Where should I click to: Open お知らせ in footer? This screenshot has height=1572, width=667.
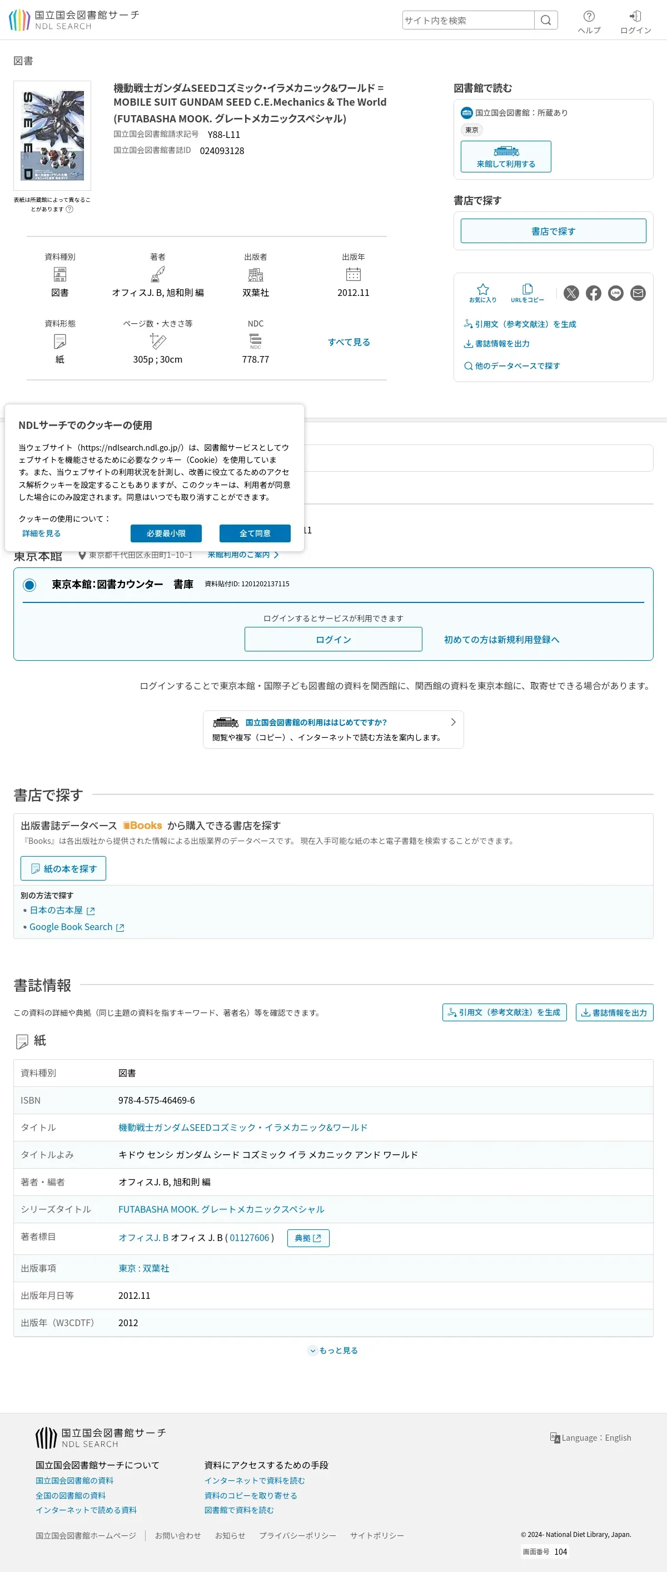coord(230,1535)
